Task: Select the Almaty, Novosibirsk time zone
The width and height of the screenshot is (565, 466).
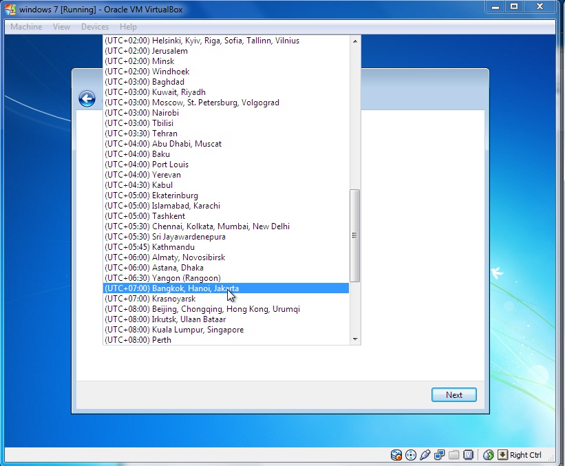Action: (x=226, y=257)
